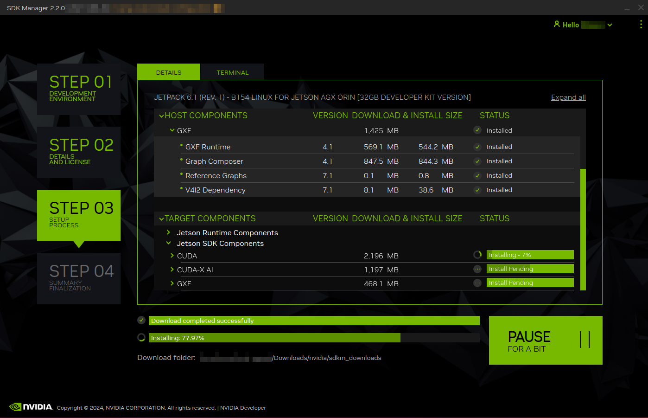Click the copyright notice text
Screen dimensions: 648x418
pyautogui.click(x=136, y=408)
